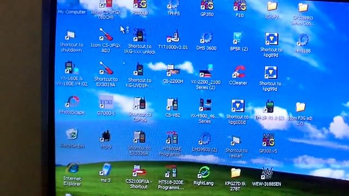This screenshot has height=196, width=349.
Task: Open HT500AE Programming shortcut
Action: tap(171, 144)
